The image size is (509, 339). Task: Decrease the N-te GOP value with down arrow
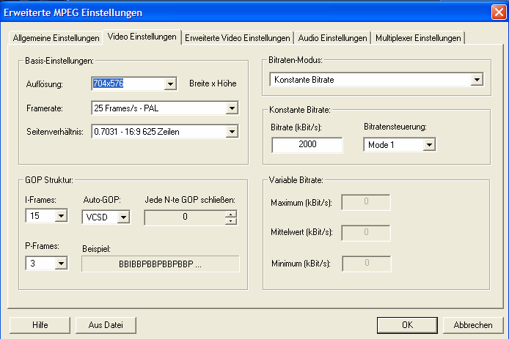tap(232, 220)
